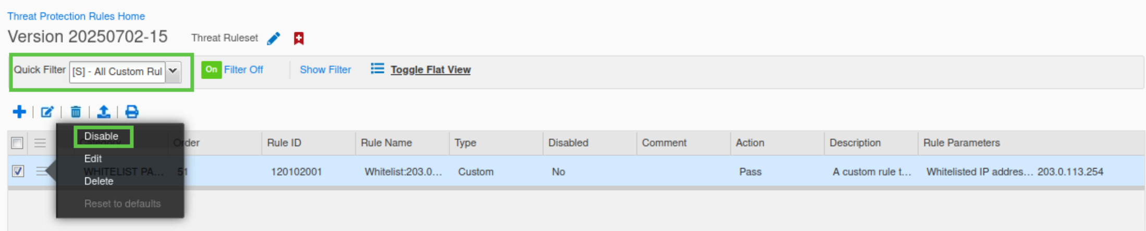Click the printer icon in toolbar
Screen dimensions: 1146x231
pyautogui.click(x=132, y=112)
